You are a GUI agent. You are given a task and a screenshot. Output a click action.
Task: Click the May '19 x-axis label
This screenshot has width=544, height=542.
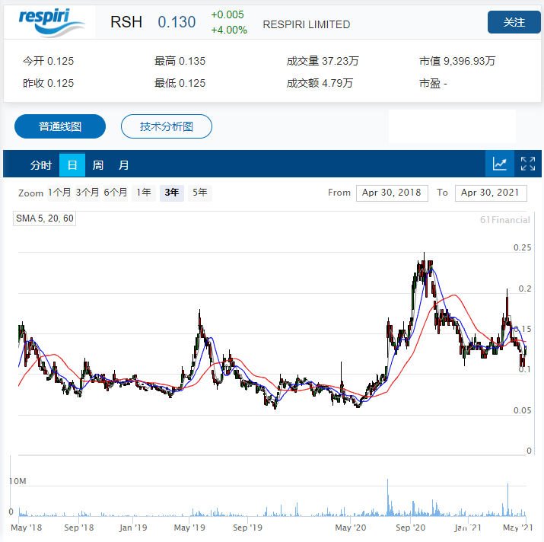point(189,528)
